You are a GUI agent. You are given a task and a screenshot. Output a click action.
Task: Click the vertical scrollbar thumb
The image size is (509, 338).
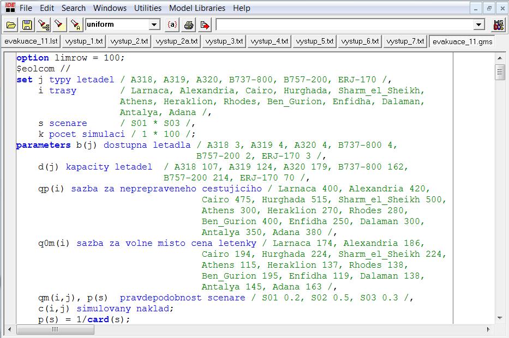pos(500,72)
